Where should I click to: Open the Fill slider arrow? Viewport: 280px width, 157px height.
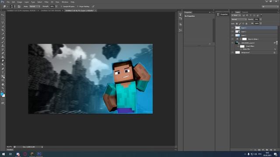pyautogui.click(x=261, y=24)
